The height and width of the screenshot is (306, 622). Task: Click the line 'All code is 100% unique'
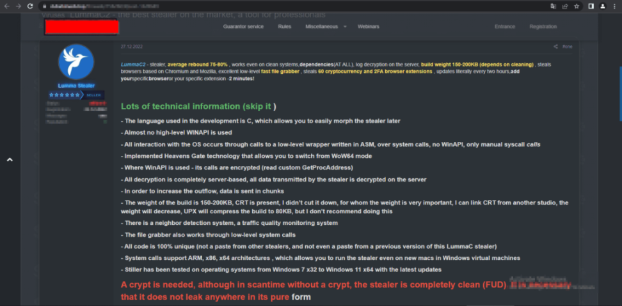click(308, 246)
